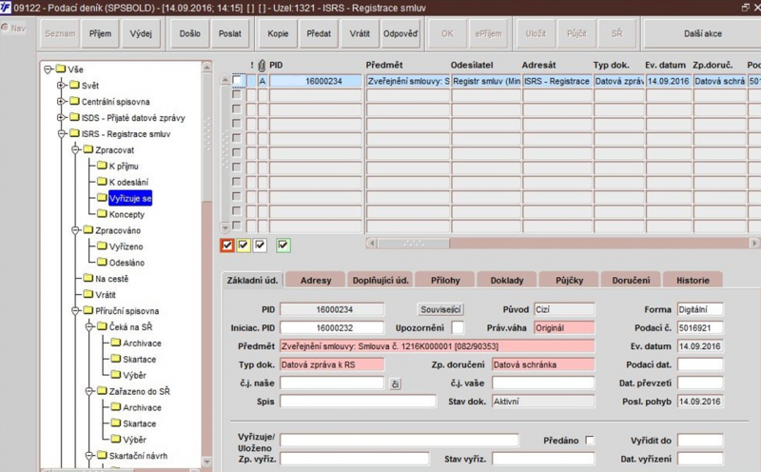Collapse the ISRS - Registrace smluv node

click(61, 133)
